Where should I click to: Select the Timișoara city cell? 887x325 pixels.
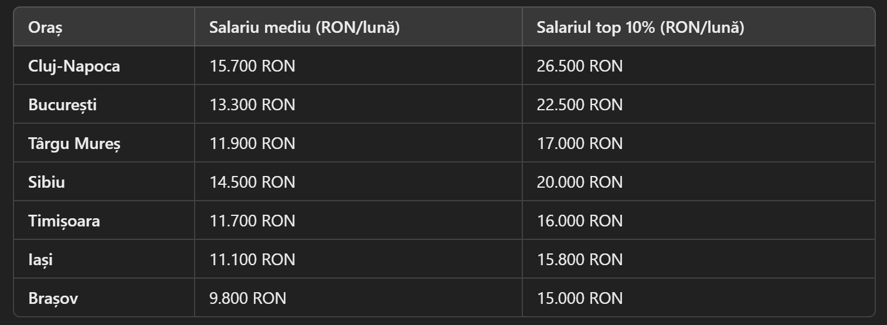[64, 221]
